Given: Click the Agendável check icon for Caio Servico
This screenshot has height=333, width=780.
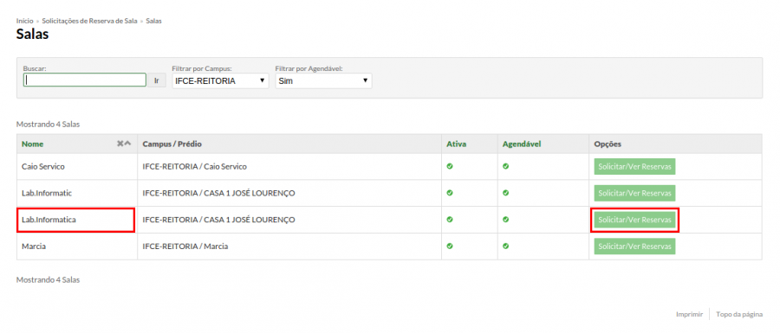Looking at the screenshot, I should [505, 167].
